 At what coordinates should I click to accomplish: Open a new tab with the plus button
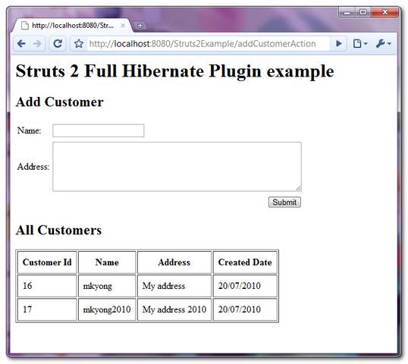tap(140, 26)
